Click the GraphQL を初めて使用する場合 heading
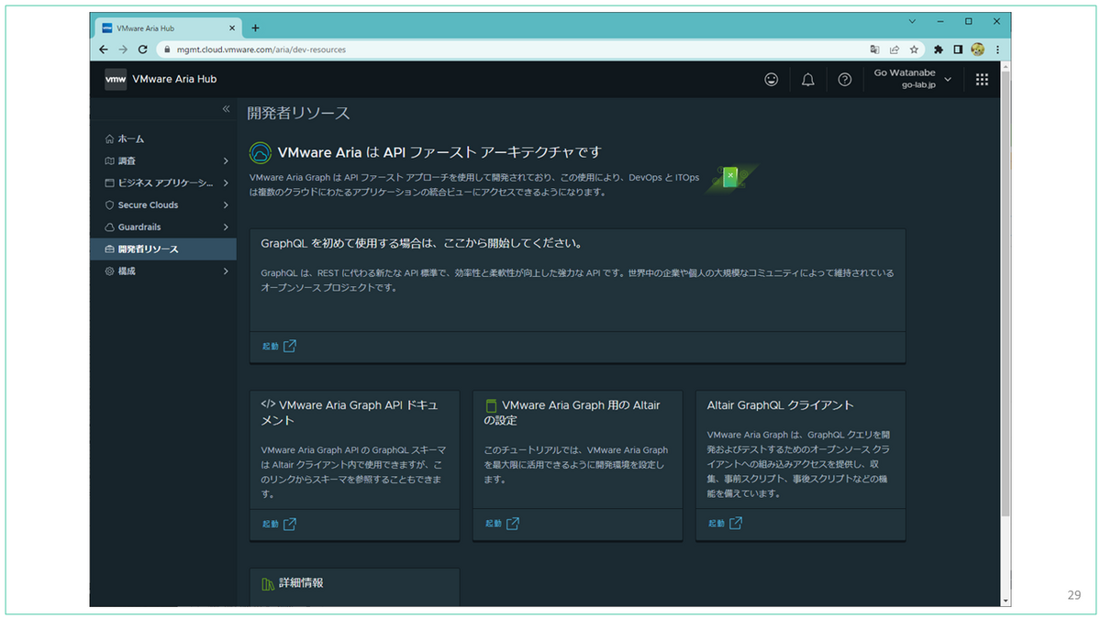Image resolution: width=1101 pixels, height=619 pixels. [x=422, y=244]
